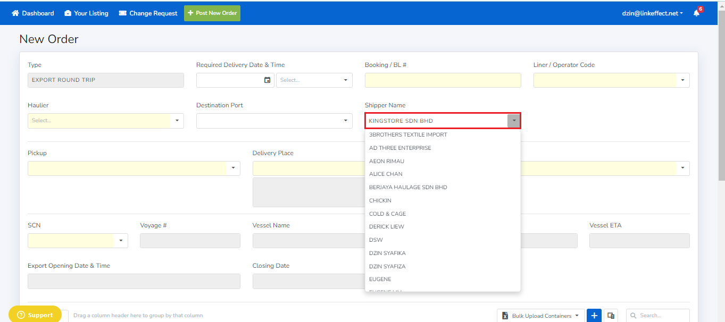Go to Your Listing page
This screenshot has height=322, width=725.
point(86,13)
